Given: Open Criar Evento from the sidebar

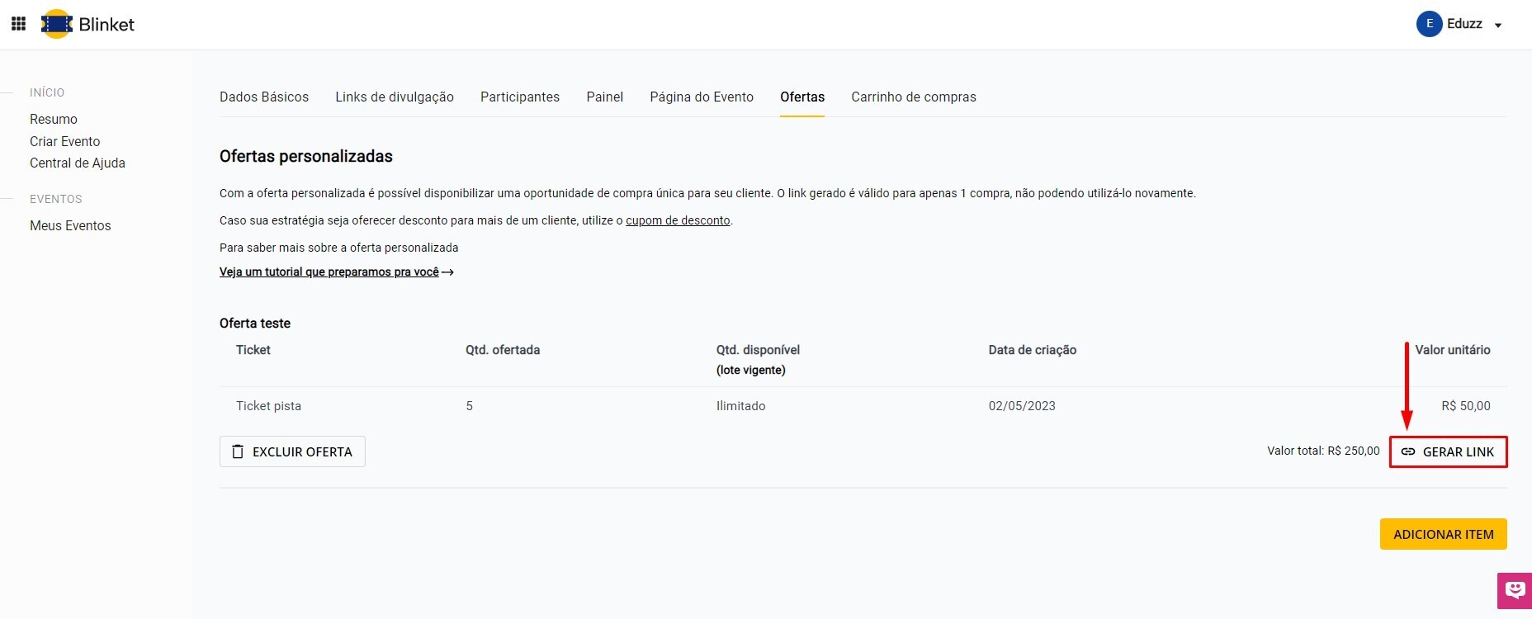Looking at the screenshot, I should click(64, 141).
